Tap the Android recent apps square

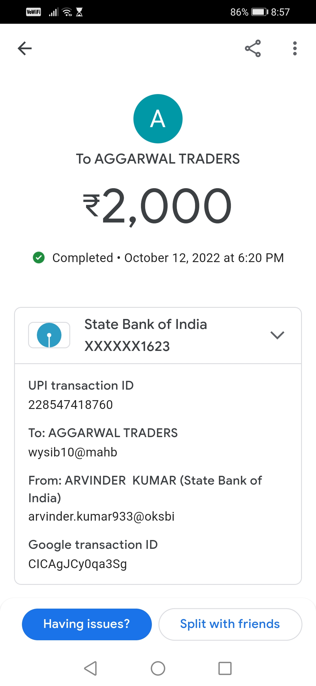coord(225,668)
